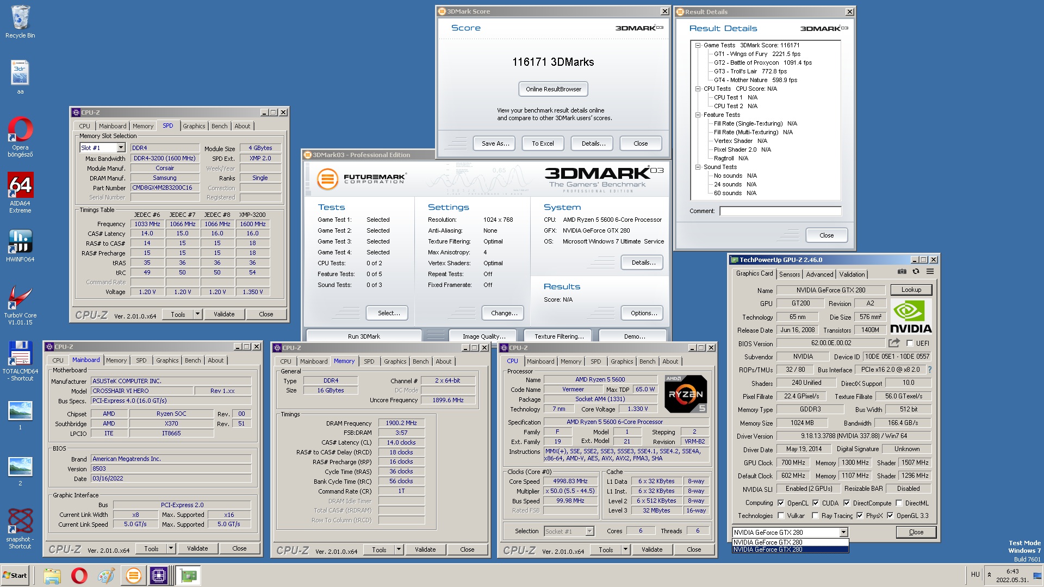The height and width of the screenshot is (587, 1044).
Task: Open the Tools dropdown arrow in the CPU-Z SPD window
Action: (x=197, y=314)
